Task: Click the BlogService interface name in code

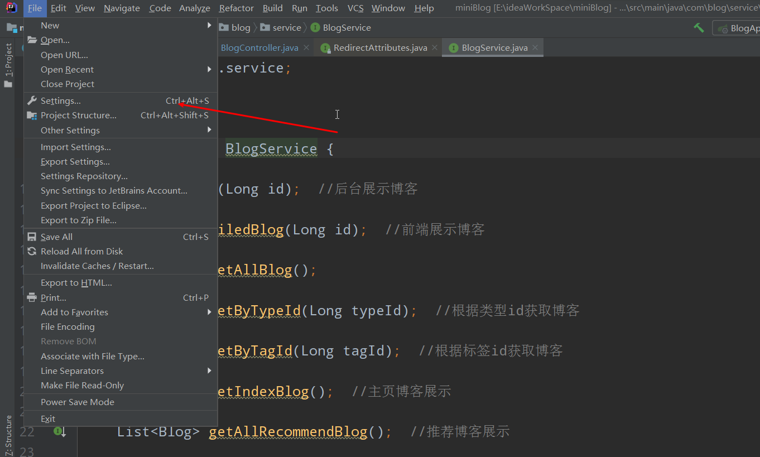Action: click(271, 149)
